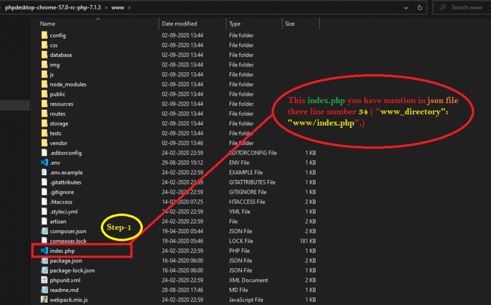The height and width of the screenshot is (305, 491).
Task: Click the refresh icon in address bar
Action: (420, 8)
